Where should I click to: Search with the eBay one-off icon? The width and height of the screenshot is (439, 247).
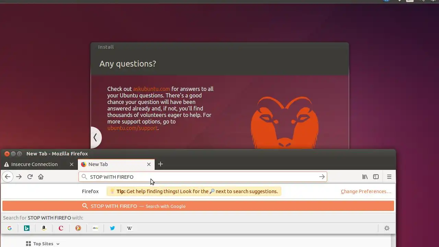(x=95, y=228)
